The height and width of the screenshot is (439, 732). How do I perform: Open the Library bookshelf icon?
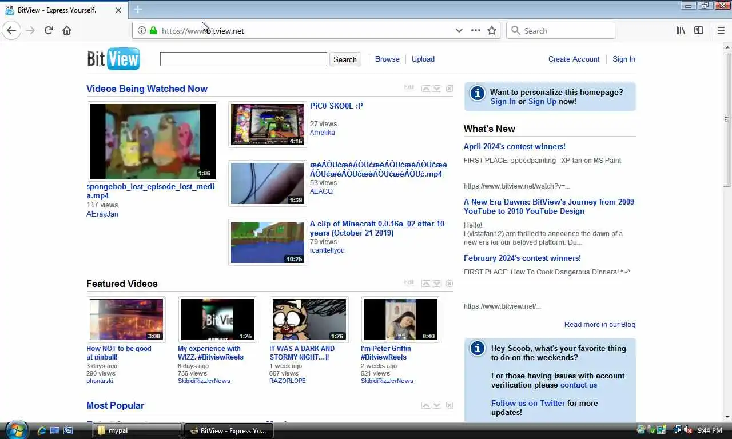681,30
